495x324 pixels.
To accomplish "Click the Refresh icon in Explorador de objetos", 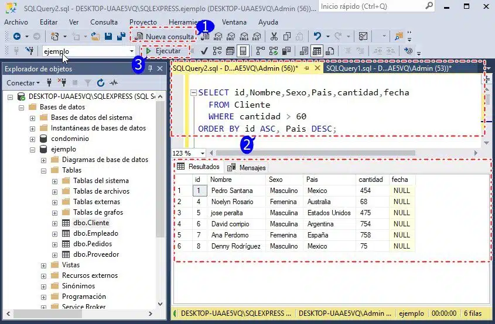I will tap(101, 83).
